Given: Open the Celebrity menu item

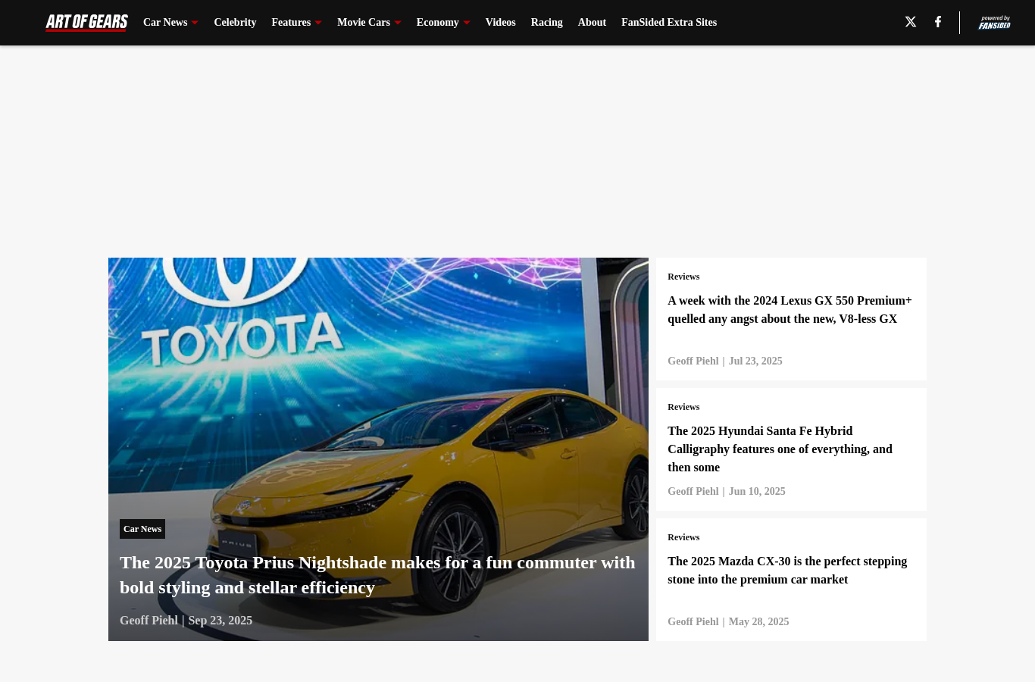Looking at the screenshot, I should [235, 23].
